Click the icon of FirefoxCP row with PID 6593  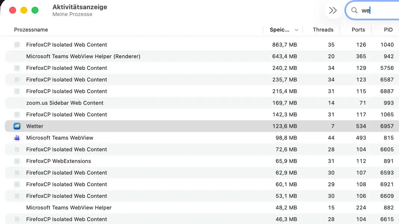pyautogui.click(x=17, y=173)
